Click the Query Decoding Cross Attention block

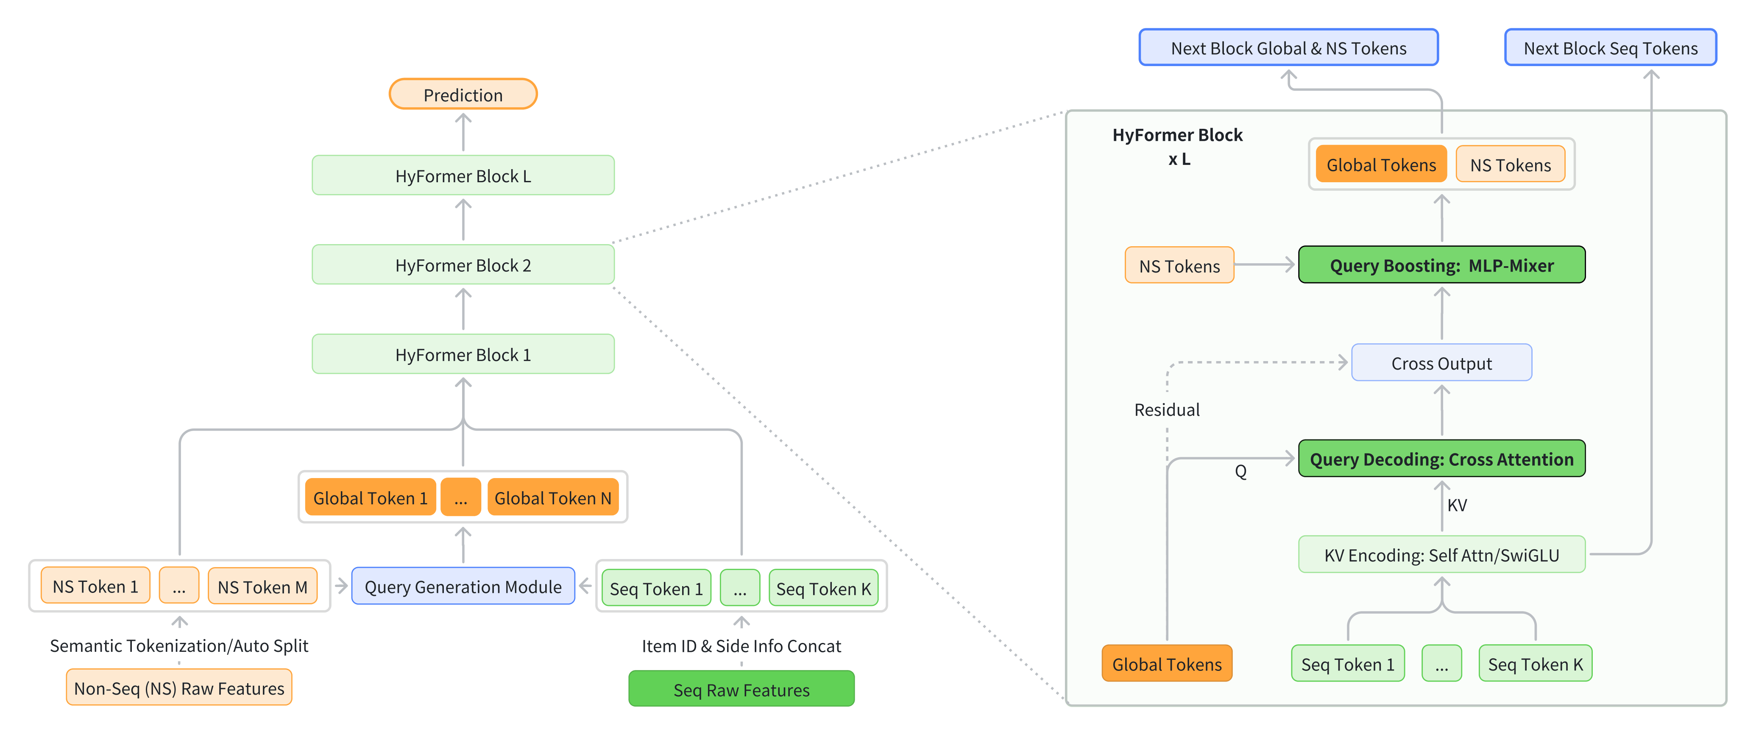point(1441,459)
